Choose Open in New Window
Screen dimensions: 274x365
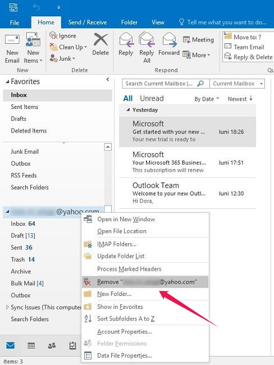(x=145, y=219)
